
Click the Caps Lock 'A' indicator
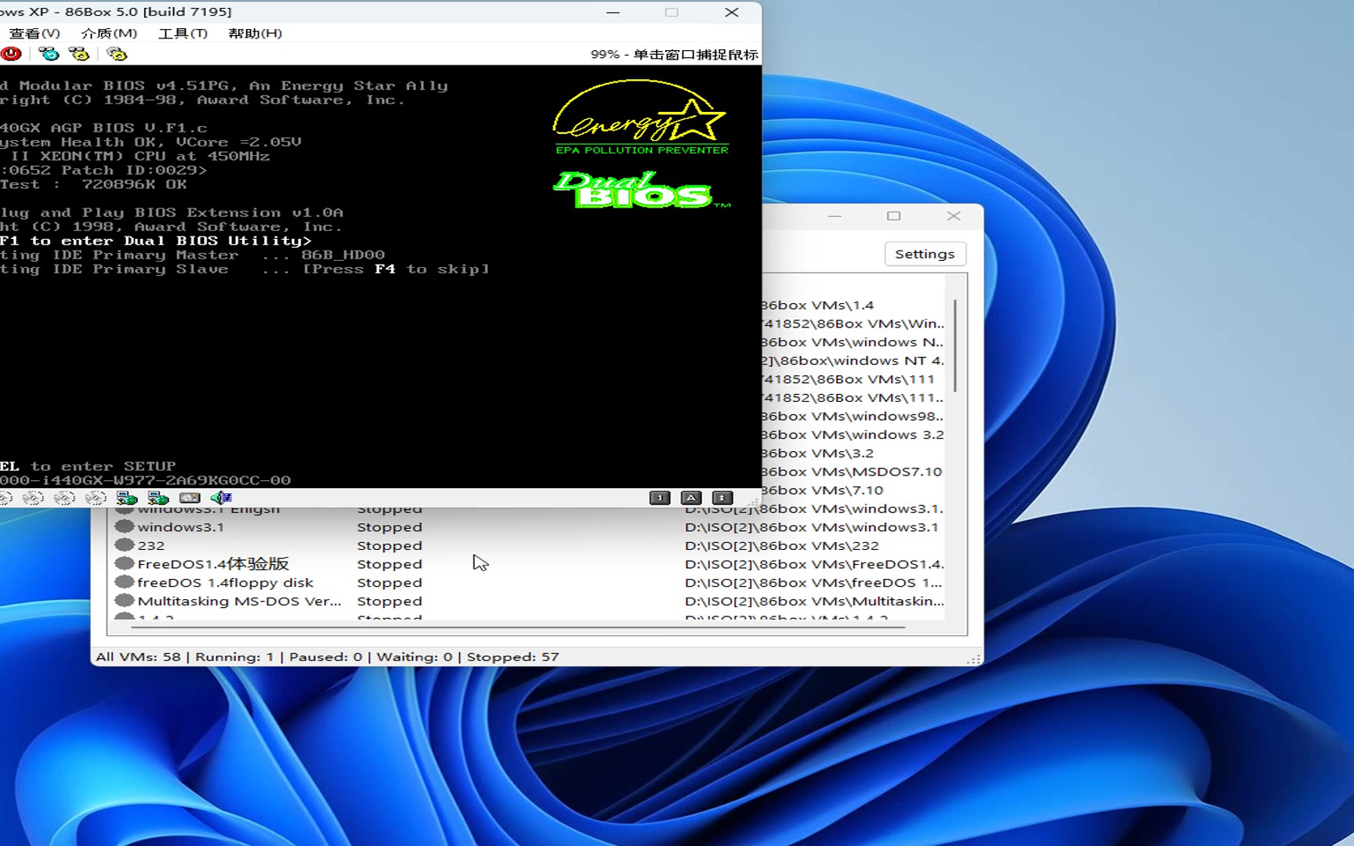click(691, 497)
